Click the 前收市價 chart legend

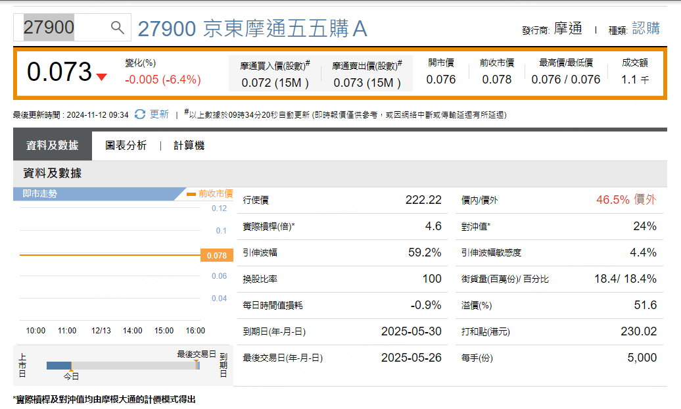(210, 193)
